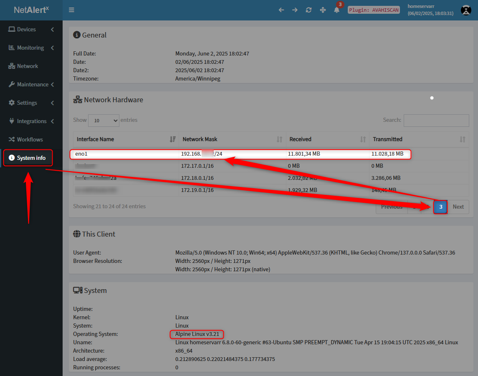This screenshot has width=478, height=376.
Task: Go to the Next page of network hardware entries
Action: click(458, 207)
